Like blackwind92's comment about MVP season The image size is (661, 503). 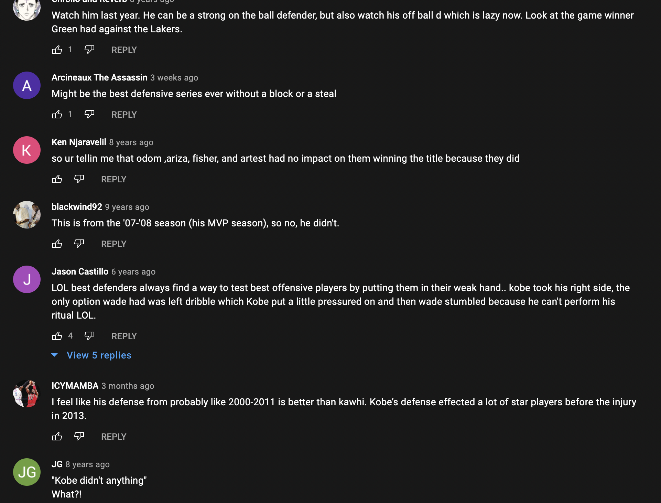click(57, 244)
